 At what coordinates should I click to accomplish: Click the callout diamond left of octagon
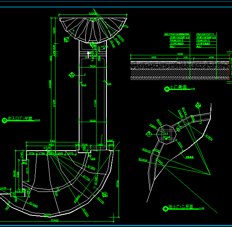pos(149,134)
